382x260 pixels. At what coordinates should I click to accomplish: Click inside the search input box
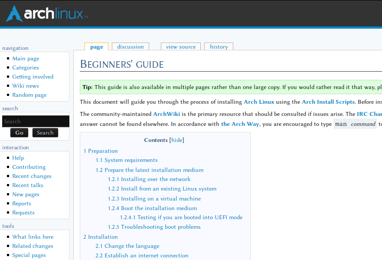click(x=36, y=121)
